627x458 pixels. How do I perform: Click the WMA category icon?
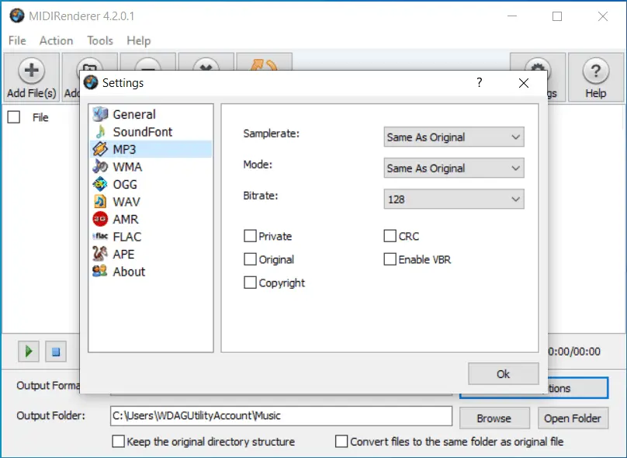pos(100,166)
